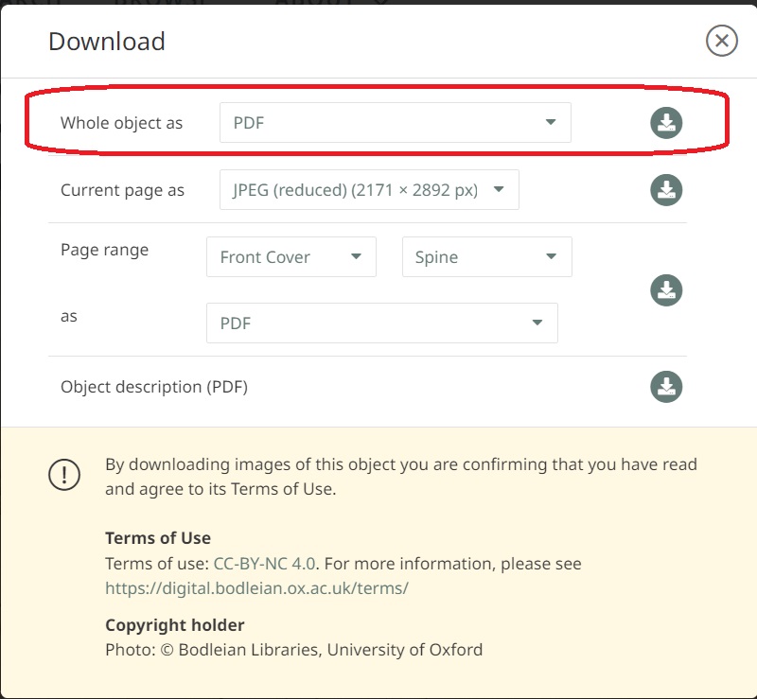The width and height of the screenshot is (757, 699).
Task: Open the Current page format dropdown
Action: [x=369, y=190]
